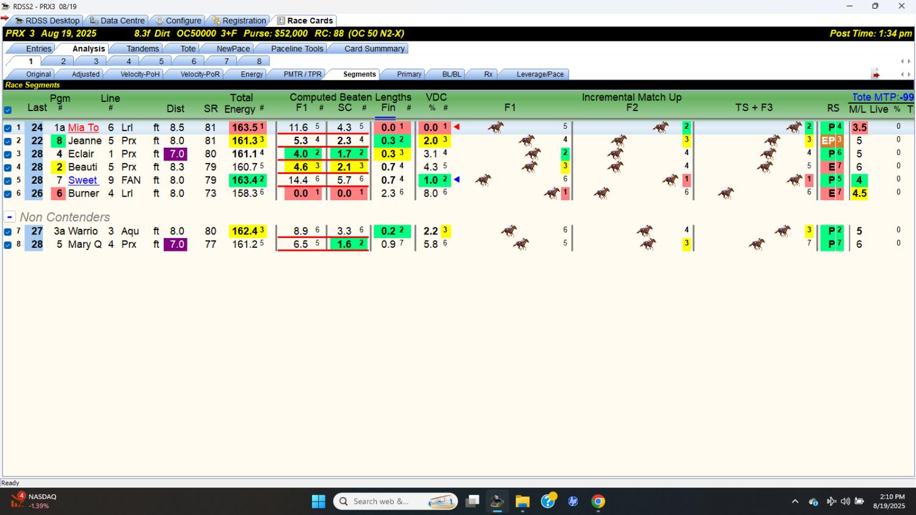The height and width of the screenshot is (515, 916).
Task: Click the horse icon in Burner's TS + F3 column
Action: [x=725, y=193]
